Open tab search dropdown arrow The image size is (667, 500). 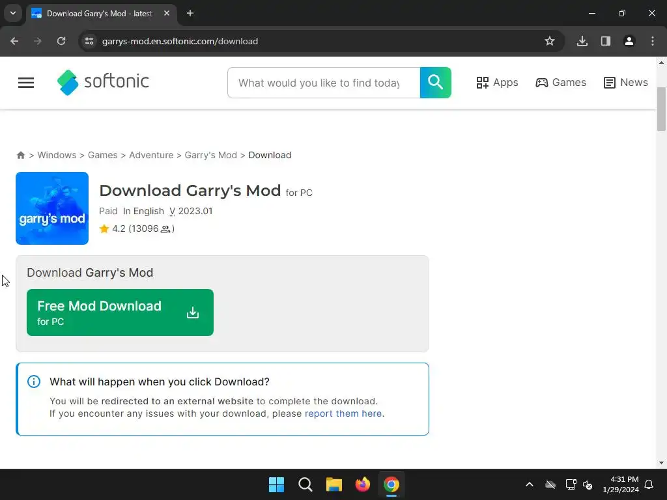(13, 13)
